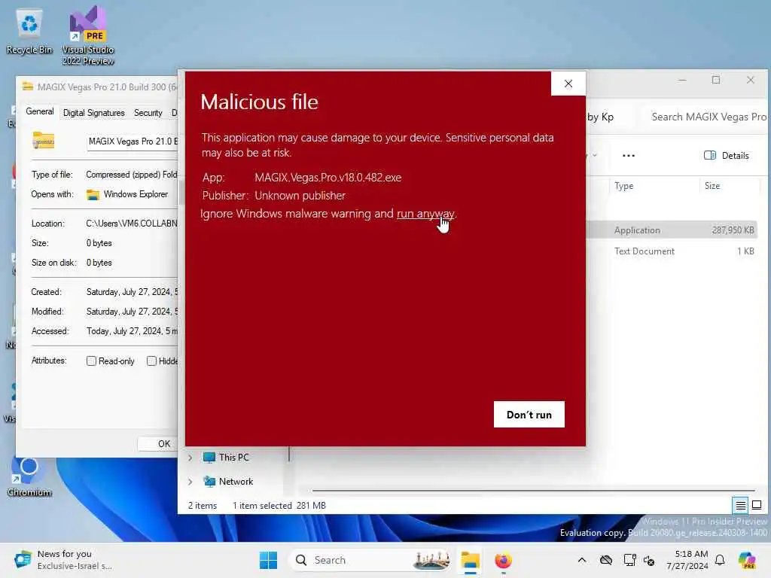The height and width of the screenshot is (578, 771).
Task: Open the network display tray icon
Action: point(629,560)
